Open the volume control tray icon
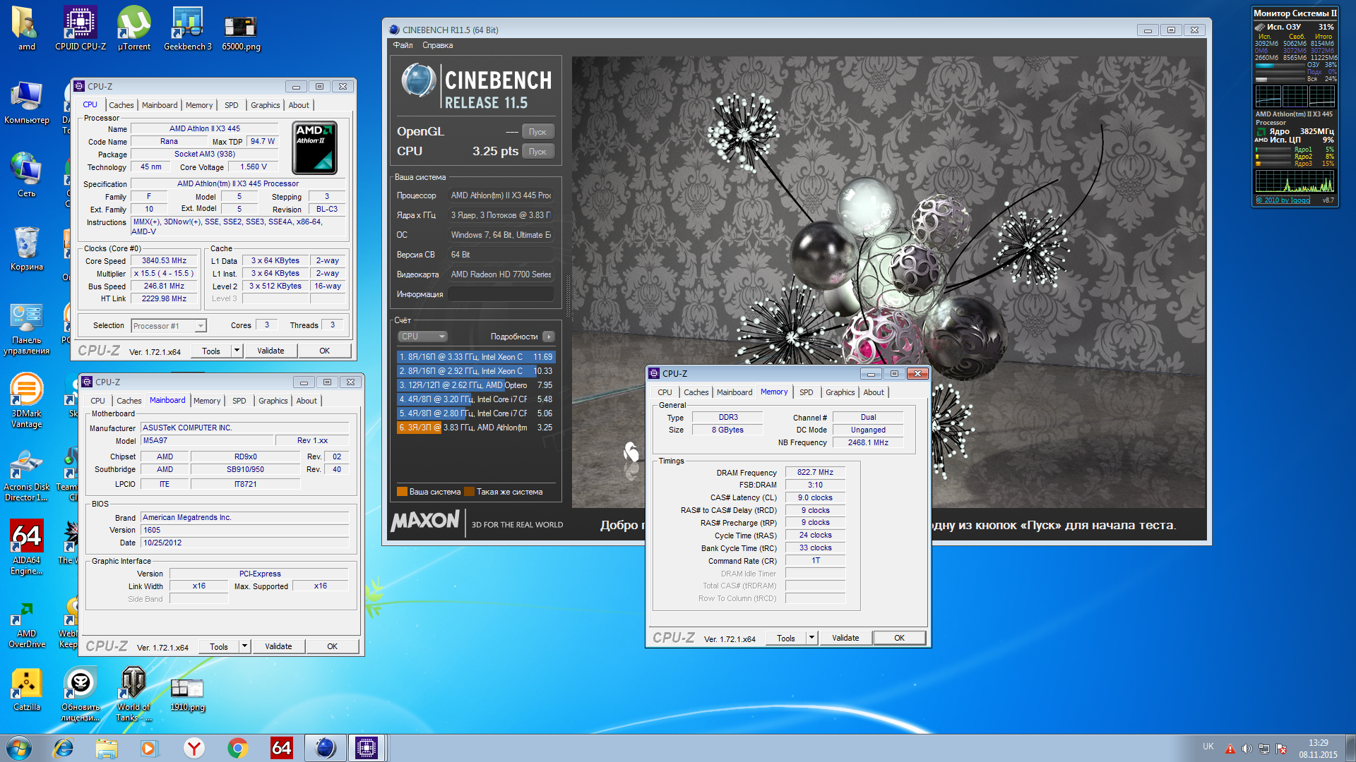The image size is (1356, 762). coord(1247,749)
